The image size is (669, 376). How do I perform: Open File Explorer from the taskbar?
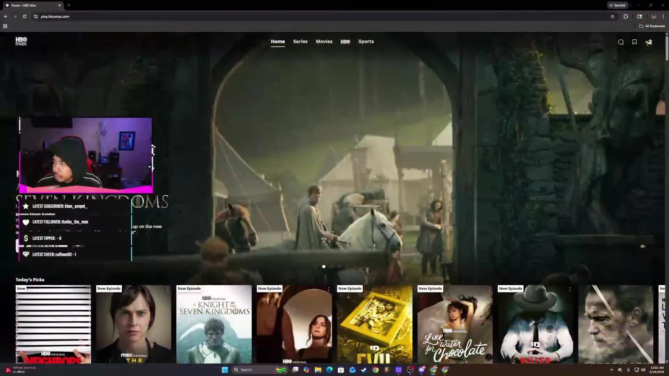pyautogui.click(x=318, y=370)
